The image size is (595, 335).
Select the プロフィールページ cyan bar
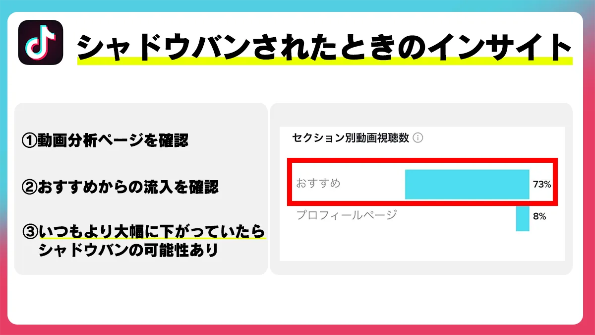523,219
